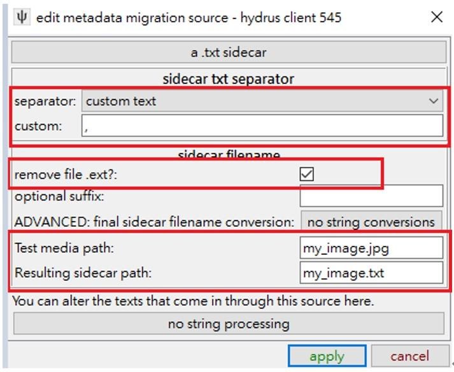Click the ADVANCED final sidecar filename conversion label
454x372 pixels.
click(154, 222)
